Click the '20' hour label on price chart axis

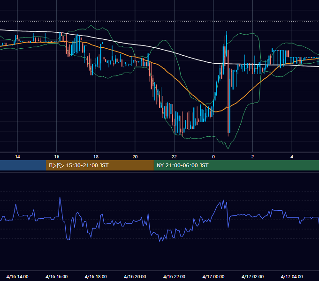135,157
